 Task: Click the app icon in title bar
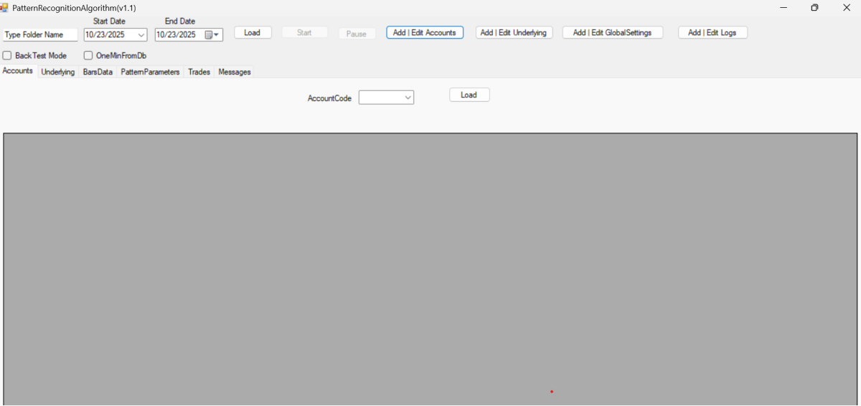click(x=4, y=7)
